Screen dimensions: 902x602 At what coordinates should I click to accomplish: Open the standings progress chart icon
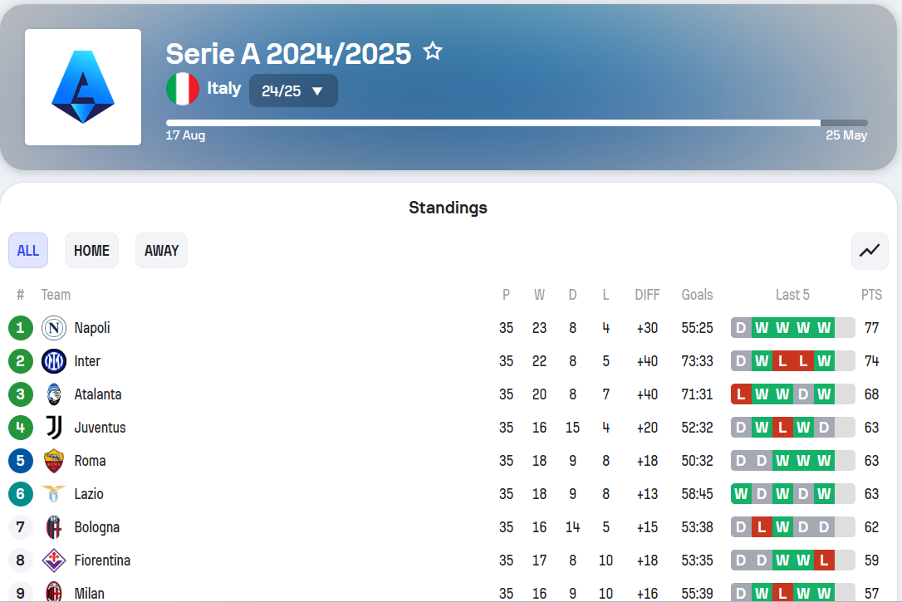[x=870, y=251]
